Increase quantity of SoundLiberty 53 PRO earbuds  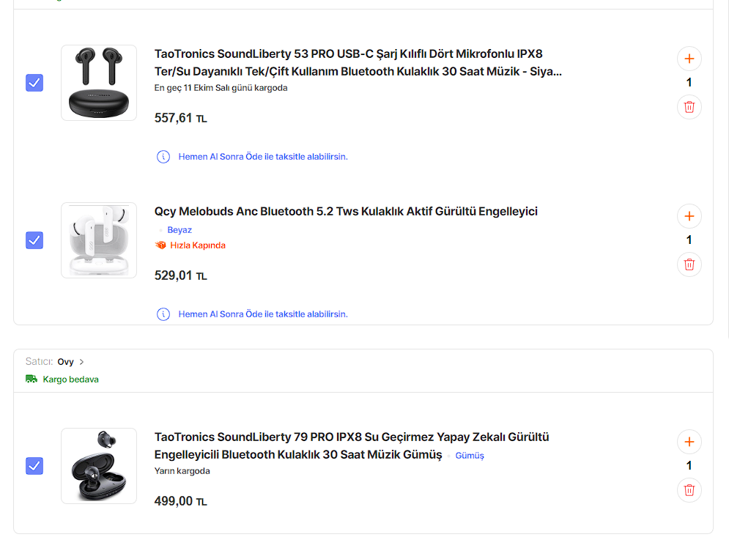click(689, 59)
